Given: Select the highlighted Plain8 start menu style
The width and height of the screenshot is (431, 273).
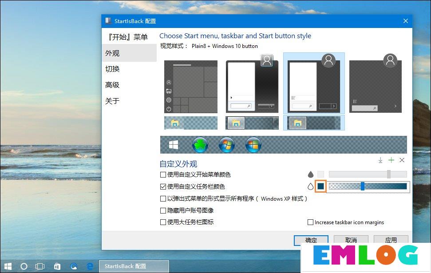Looking at the screenshot, I should point(314,83).
